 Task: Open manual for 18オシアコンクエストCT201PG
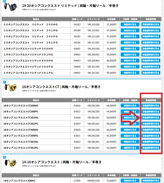pyautogui.click(x=151, y=124)
